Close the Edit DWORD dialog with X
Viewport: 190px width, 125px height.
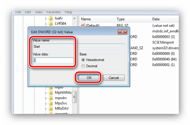pos(122,32)
